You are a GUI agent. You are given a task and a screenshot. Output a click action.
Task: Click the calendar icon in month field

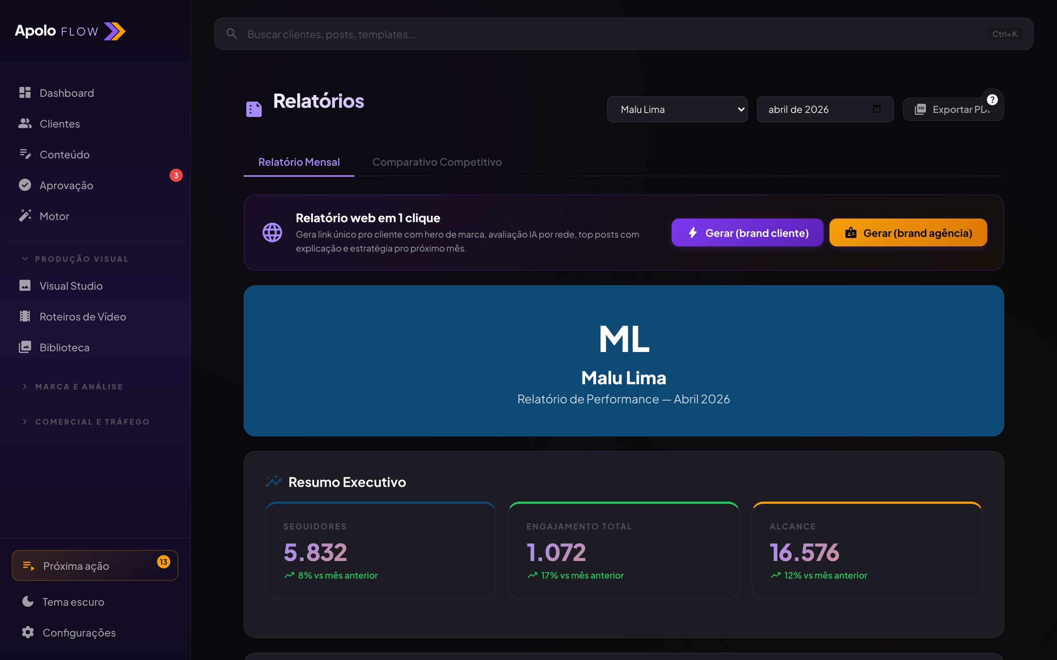click(x=876, y=109)
